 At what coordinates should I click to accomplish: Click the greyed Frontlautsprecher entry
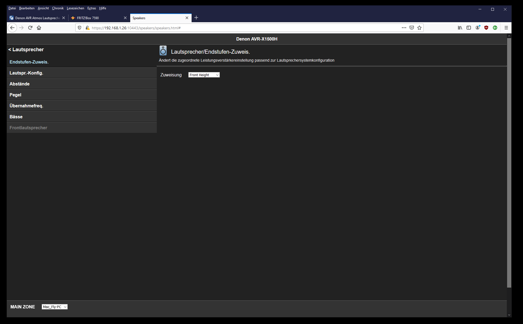tap(82, 128)
